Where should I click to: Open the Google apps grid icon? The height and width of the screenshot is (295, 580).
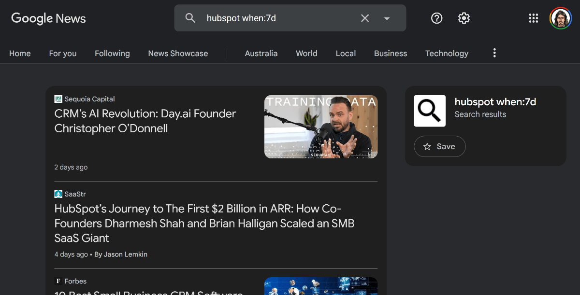pyautogui.click(x=533, y=18)
